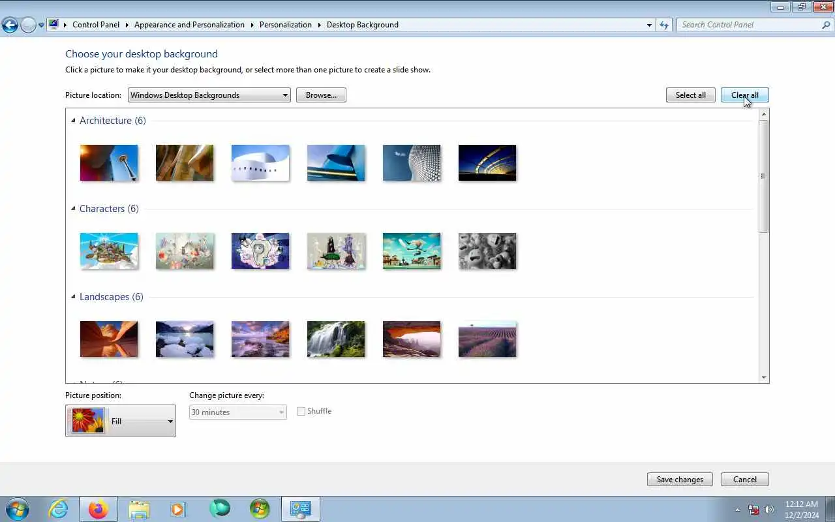Viewport: 835px width, 522px height.
Task: Collapse the Landscapes group
Action: (74, 297)
